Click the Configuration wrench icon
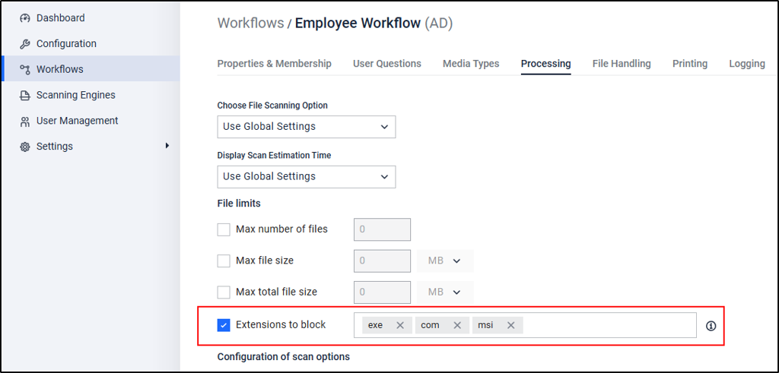The height and width of the screenshot is (373, 779). (25, 44)
